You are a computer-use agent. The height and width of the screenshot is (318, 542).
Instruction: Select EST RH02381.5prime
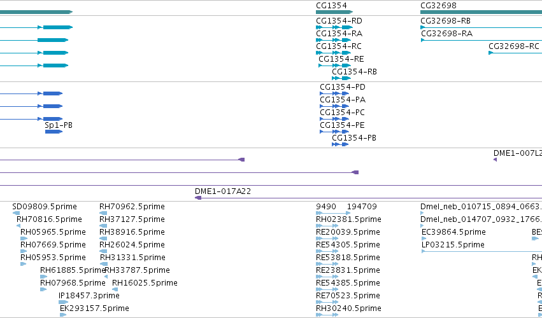point(327,226)
